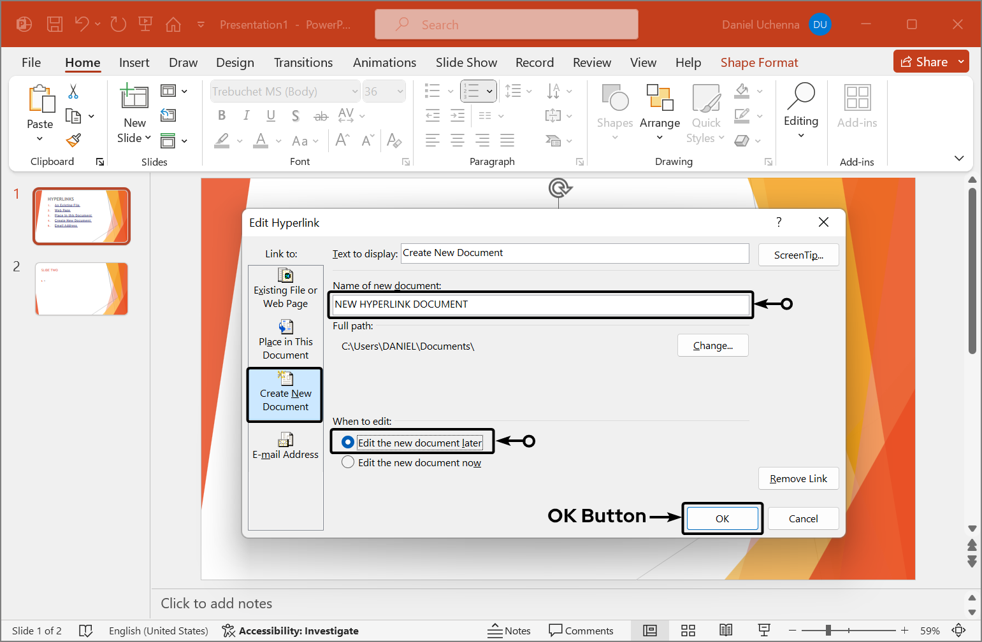Image resolution: width=982 pixels, height=642 pixels.
Task: Select Edit the new document now
Action: 348,462
